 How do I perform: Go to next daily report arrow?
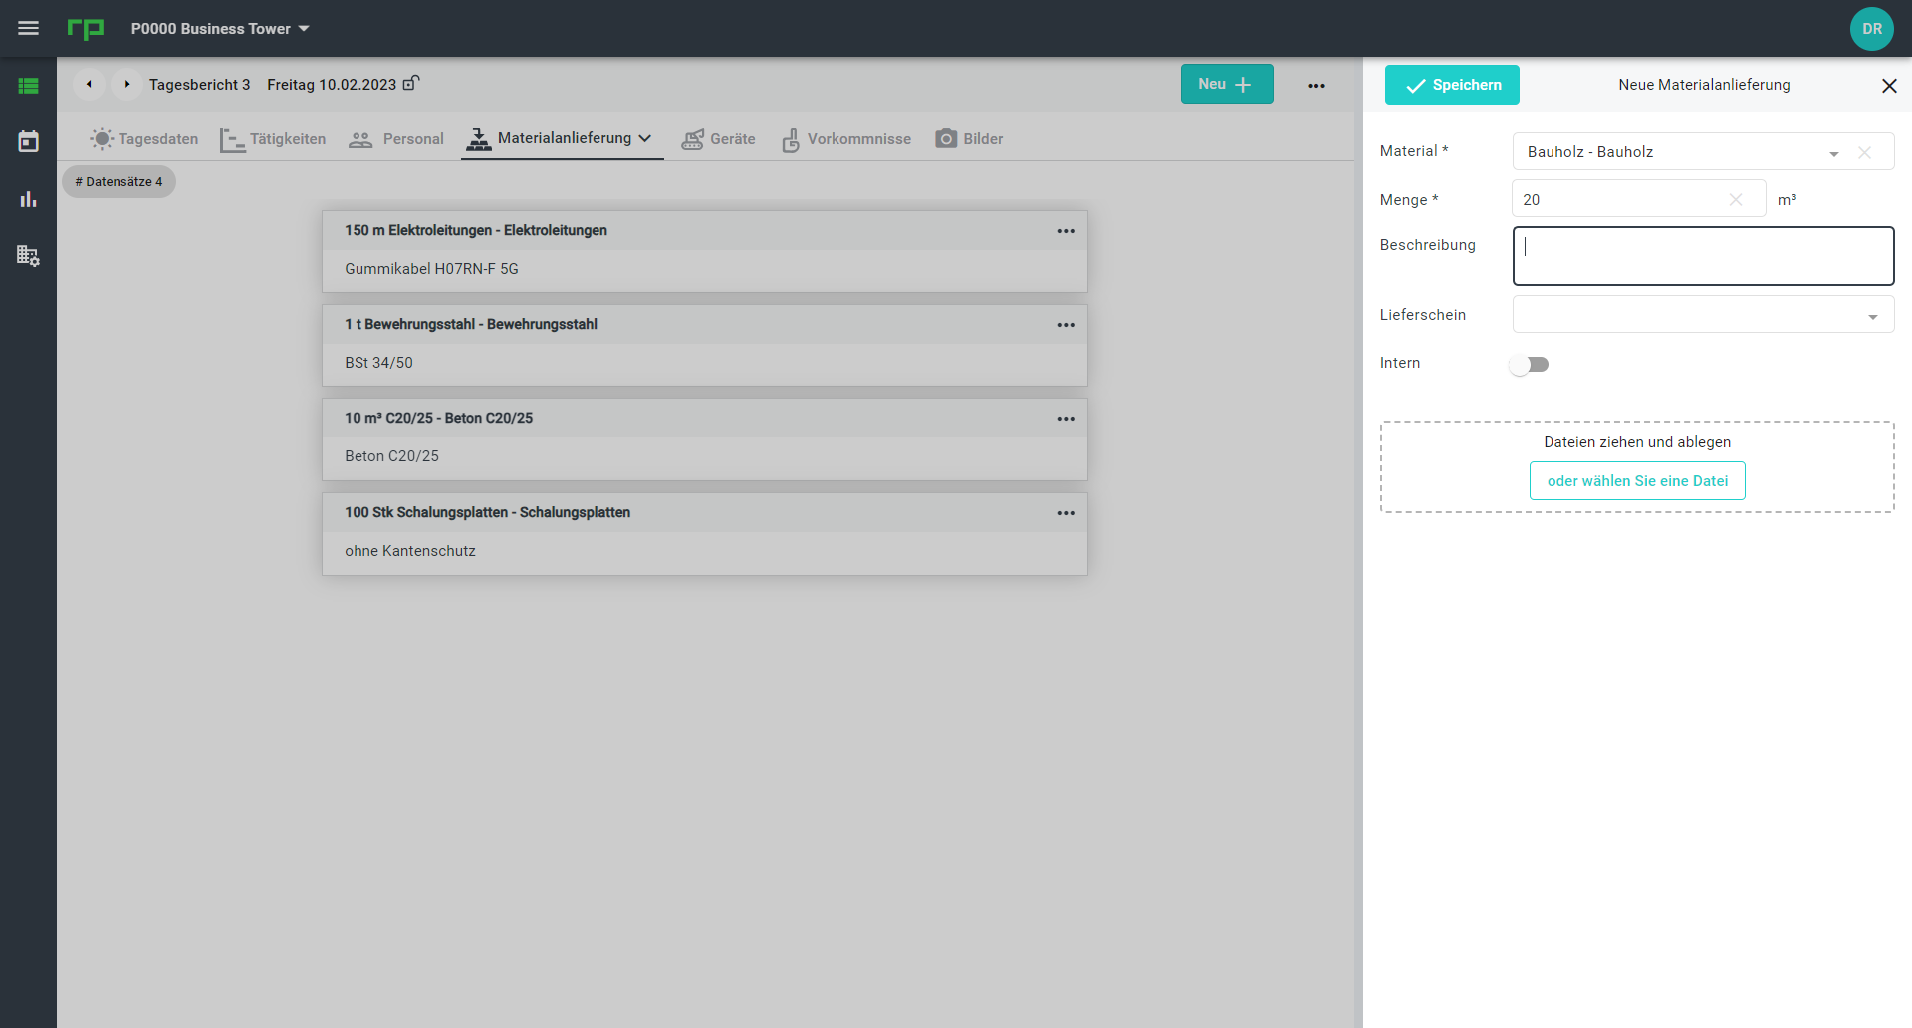(126, 85)
